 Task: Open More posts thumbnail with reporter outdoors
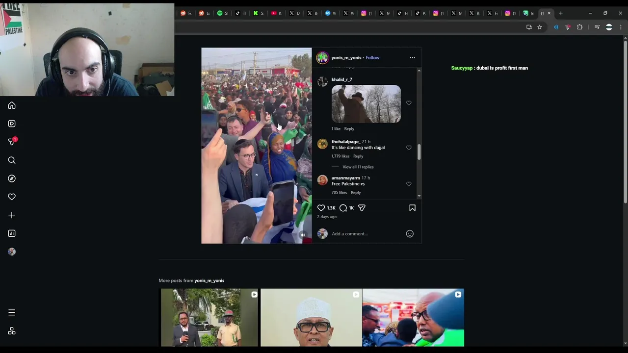pyautogui.click(x=209, y=318)
